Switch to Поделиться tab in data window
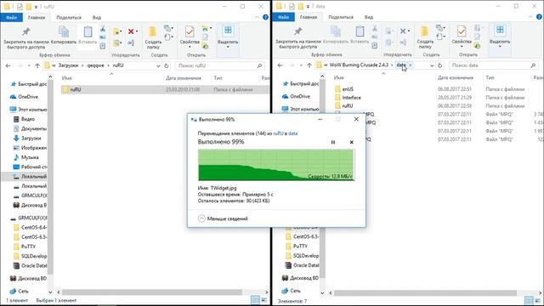The height and width of the screenshot is (306, 544). click(341, 17)
